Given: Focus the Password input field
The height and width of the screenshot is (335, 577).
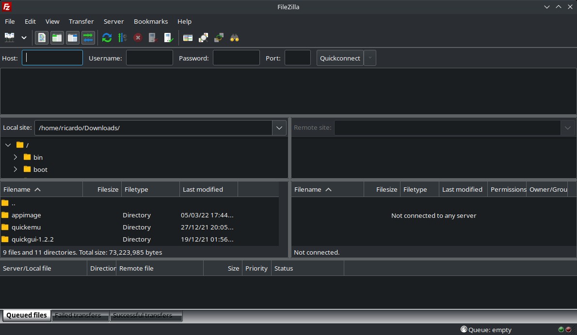Looking at the screenshot, I should tap(236, 58).
